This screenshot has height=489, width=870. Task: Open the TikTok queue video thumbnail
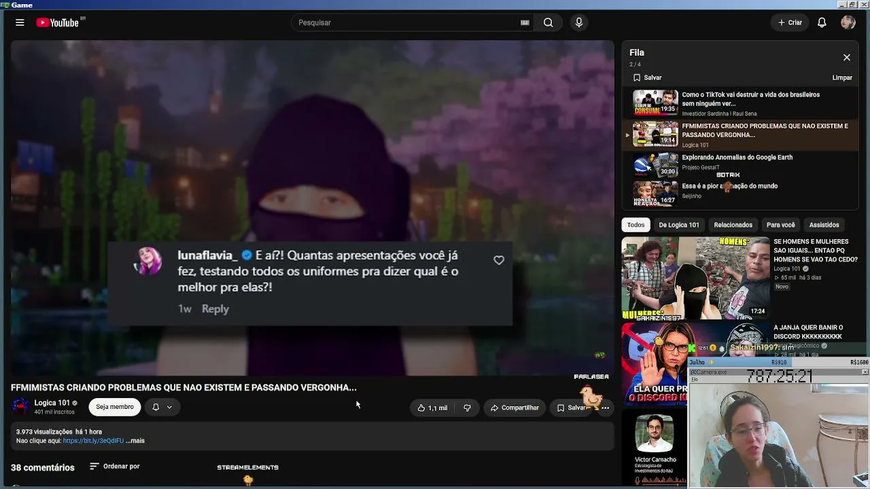pos(655,103)
